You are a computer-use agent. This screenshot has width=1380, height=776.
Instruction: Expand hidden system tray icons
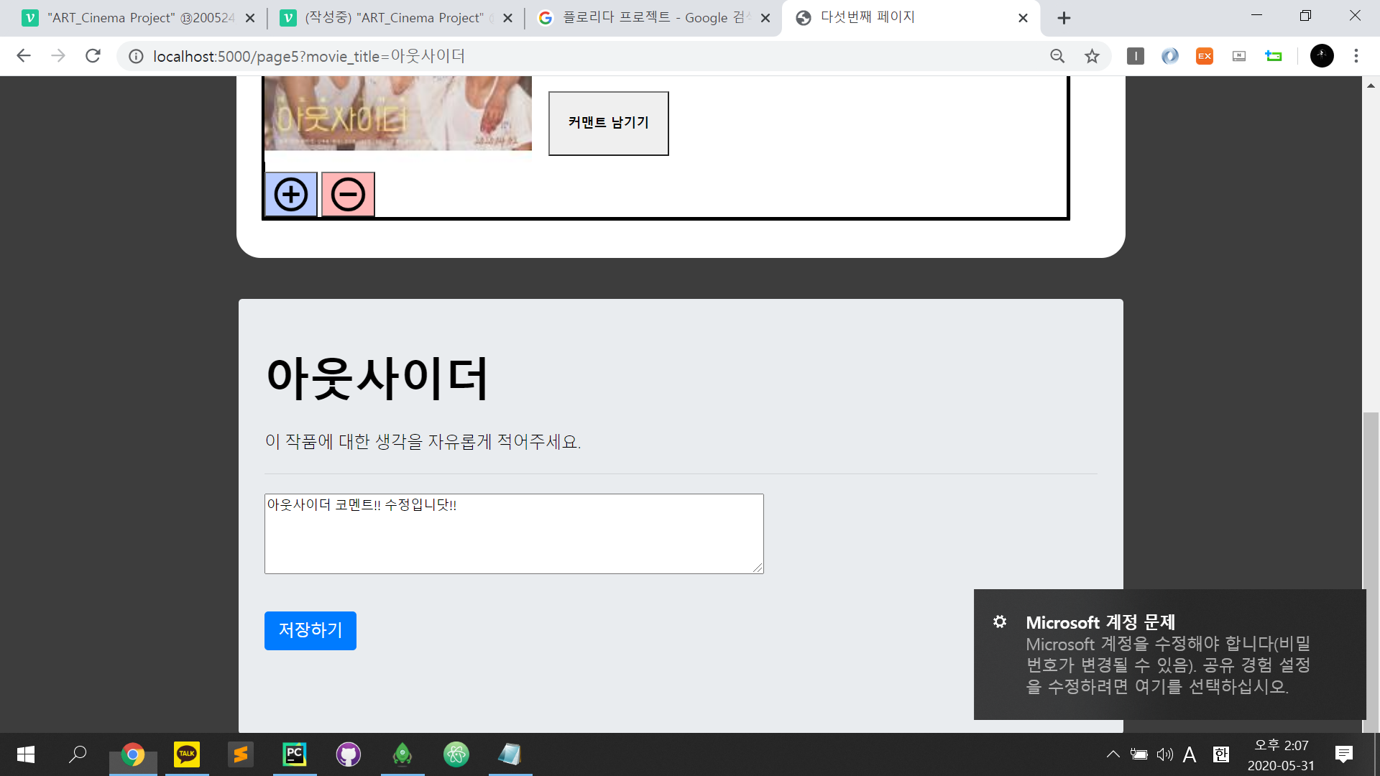(x=1113, y=754)
